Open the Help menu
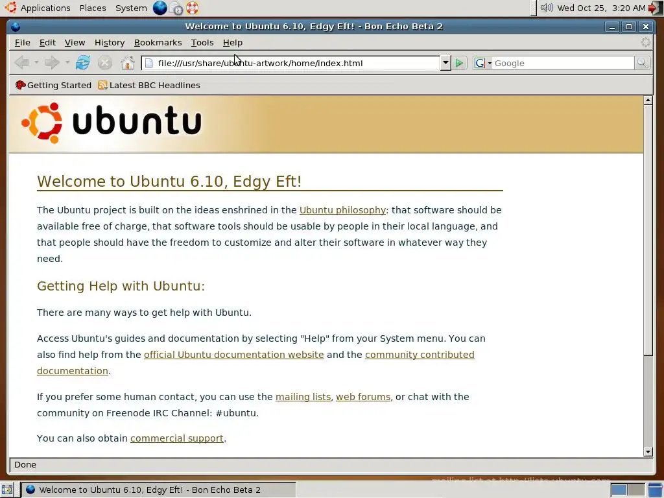 click(233, 42)
